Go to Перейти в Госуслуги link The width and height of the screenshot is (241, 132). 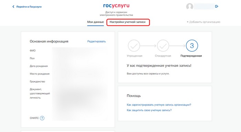[x=29, y=7]
